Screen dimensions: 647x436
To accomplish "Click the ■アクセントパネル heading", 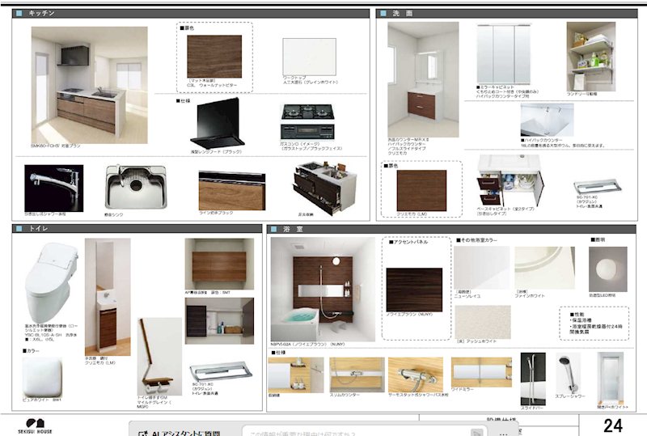I will tap(408, 242).
